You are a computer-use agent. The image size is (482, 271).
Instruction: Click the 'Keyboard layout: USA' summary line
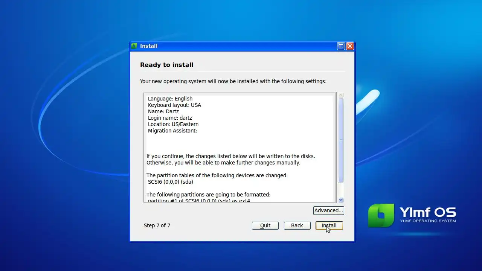(x=174, y=105)
